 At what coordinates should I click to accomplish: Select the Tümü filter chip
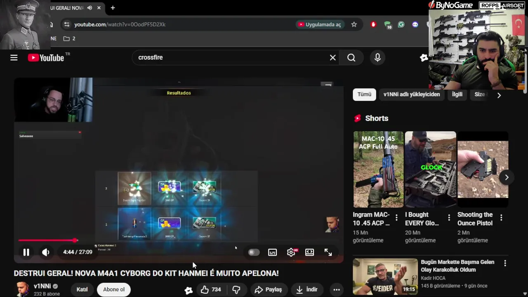364,94
